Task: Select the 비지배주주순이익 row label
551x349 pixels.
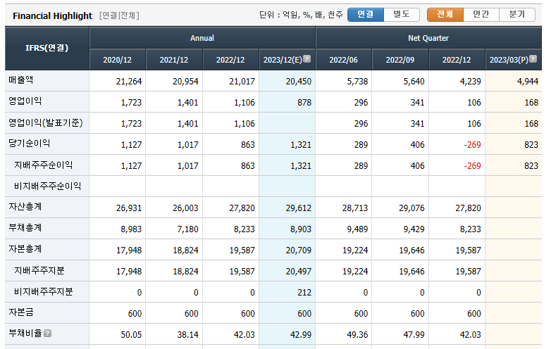Action: [x=48, y=186]
